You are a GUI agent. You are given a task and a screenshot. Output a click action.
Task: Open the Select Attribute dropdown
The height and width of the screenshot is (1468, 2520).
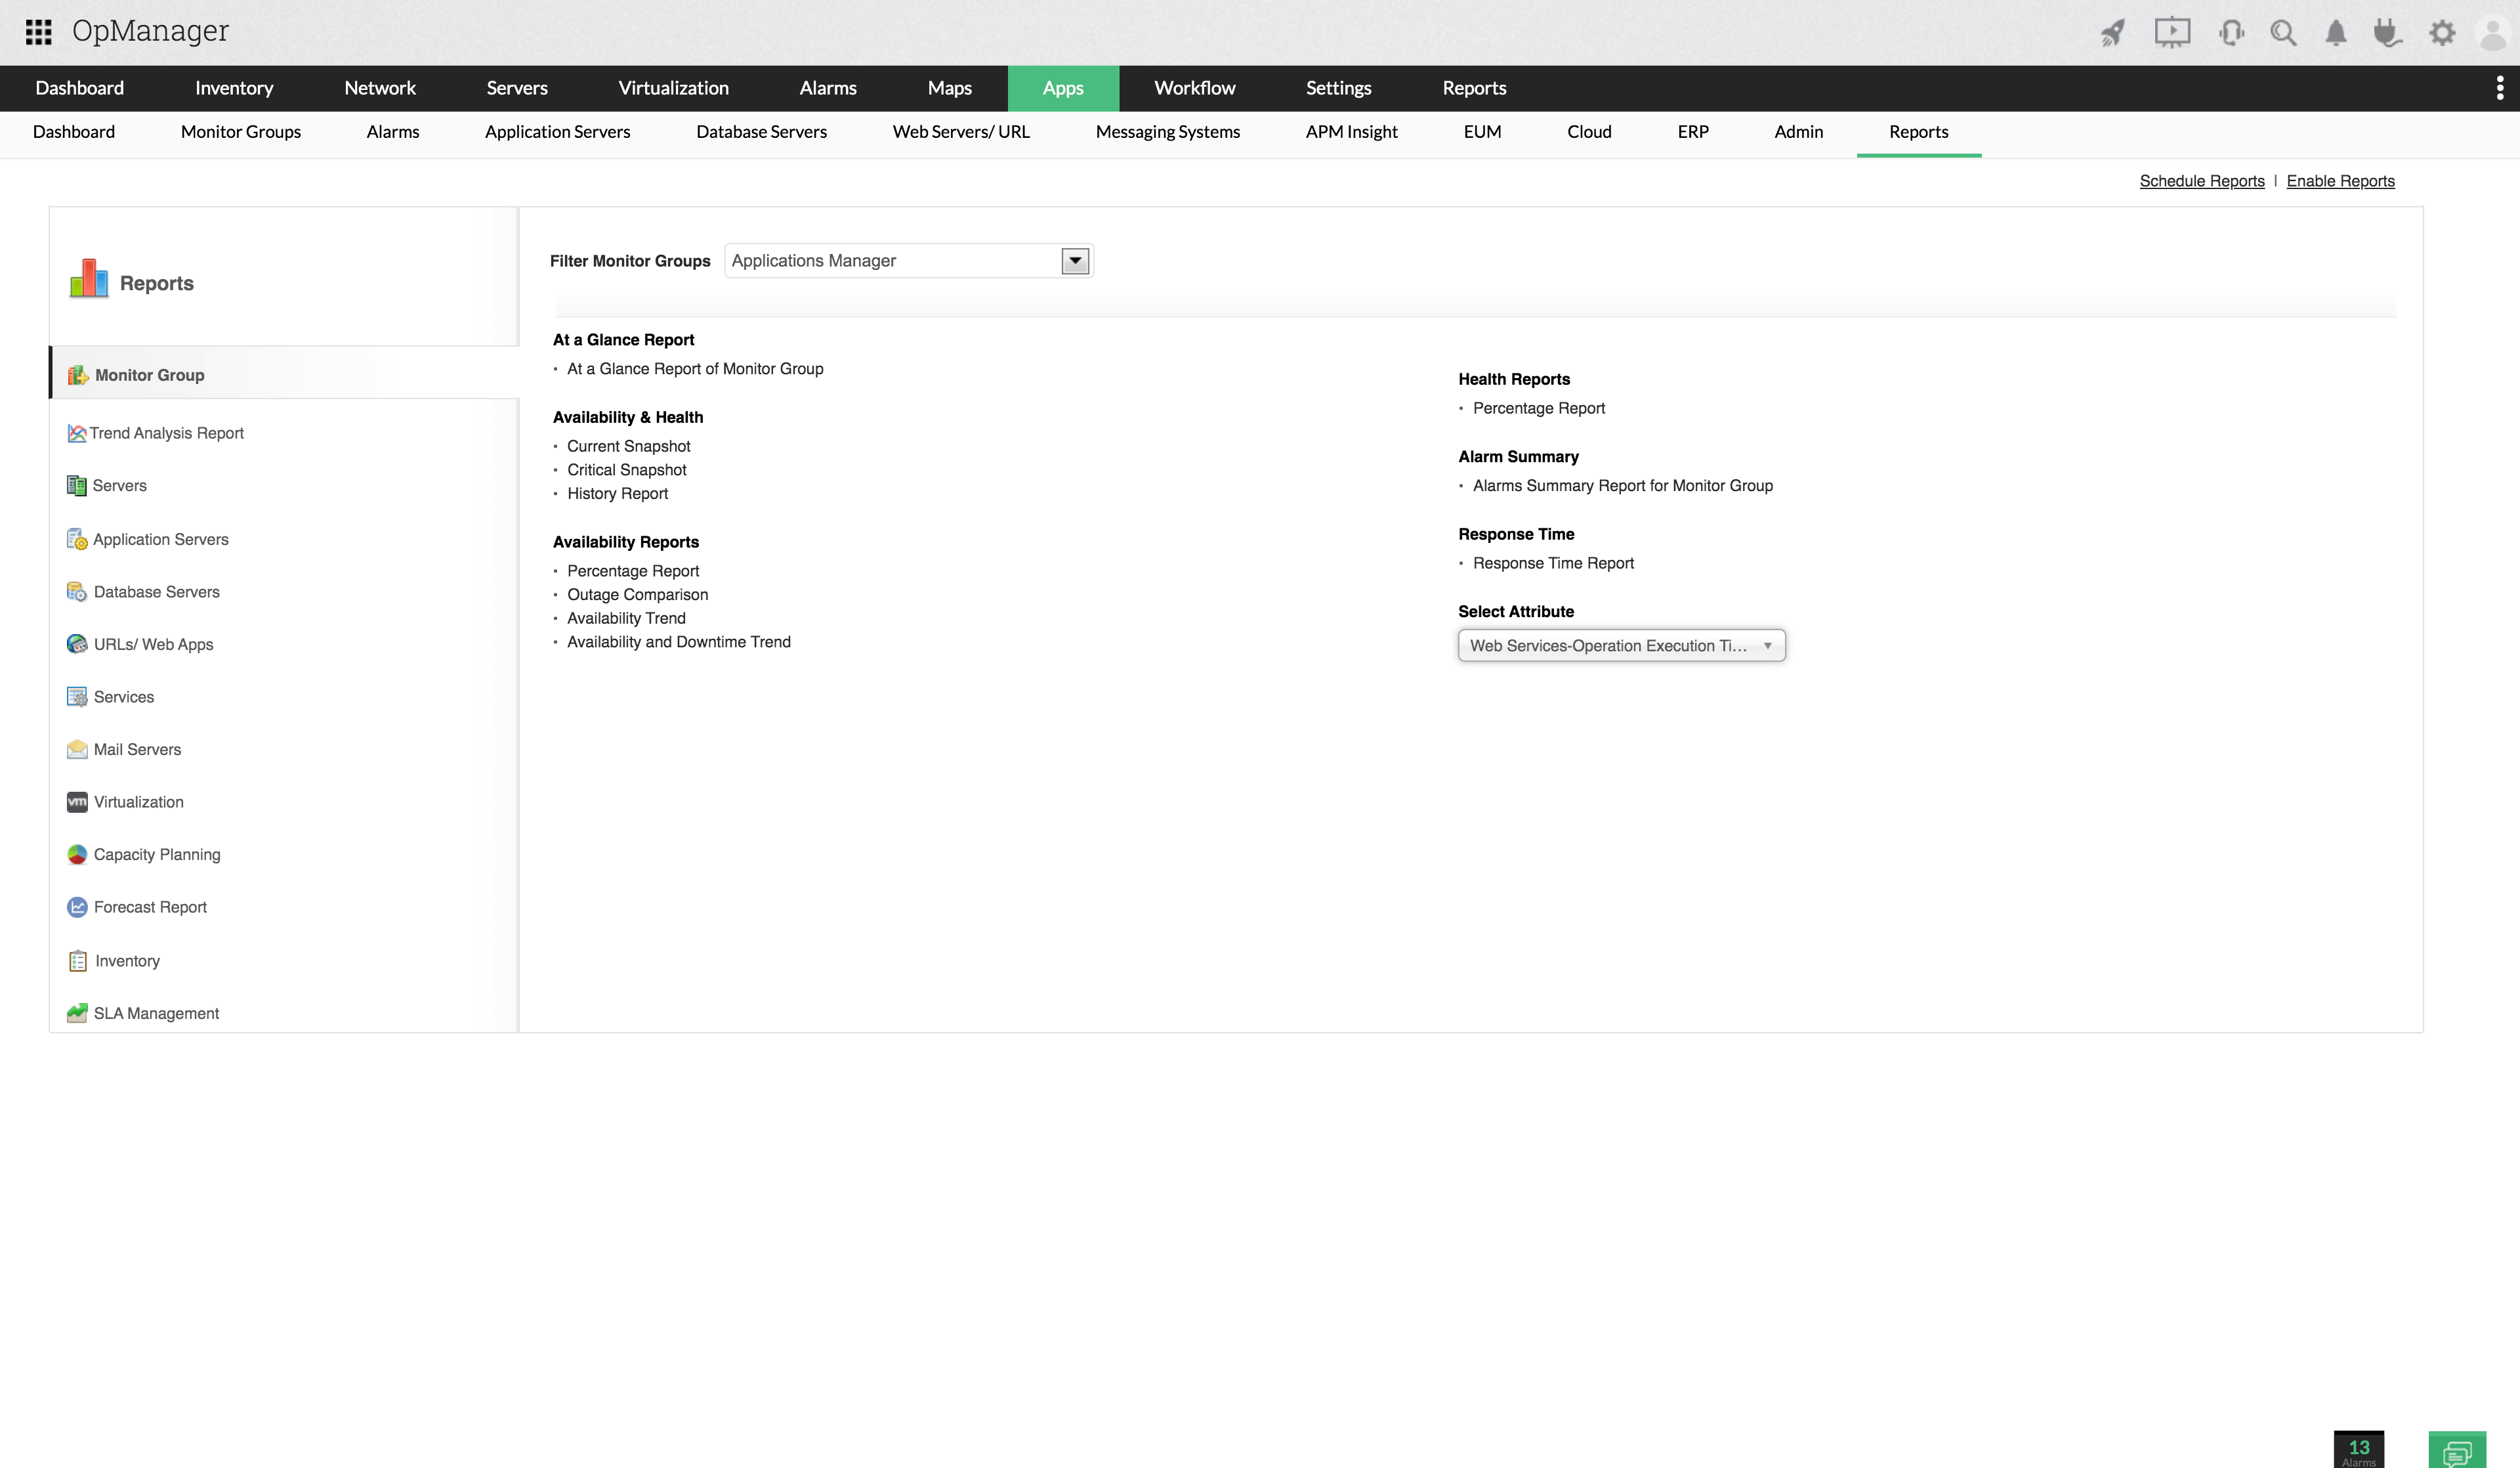[1621, 645]
